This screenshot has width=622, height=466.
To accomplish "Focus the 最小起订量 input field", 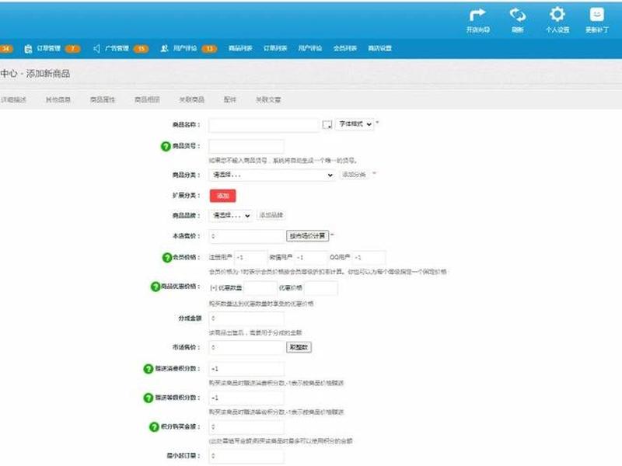I will (x=246, y=456).
